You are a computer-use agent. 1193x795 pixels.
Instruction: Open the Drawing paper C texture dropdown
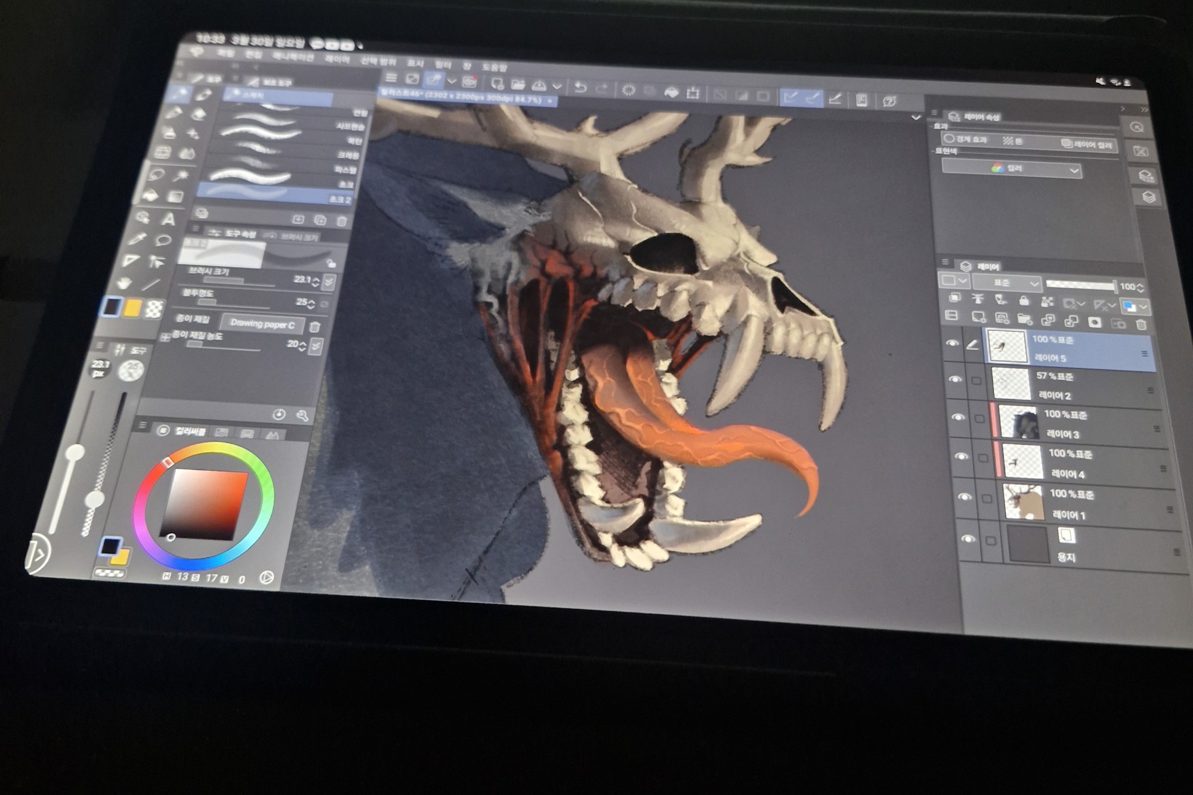tap(262, 324)
